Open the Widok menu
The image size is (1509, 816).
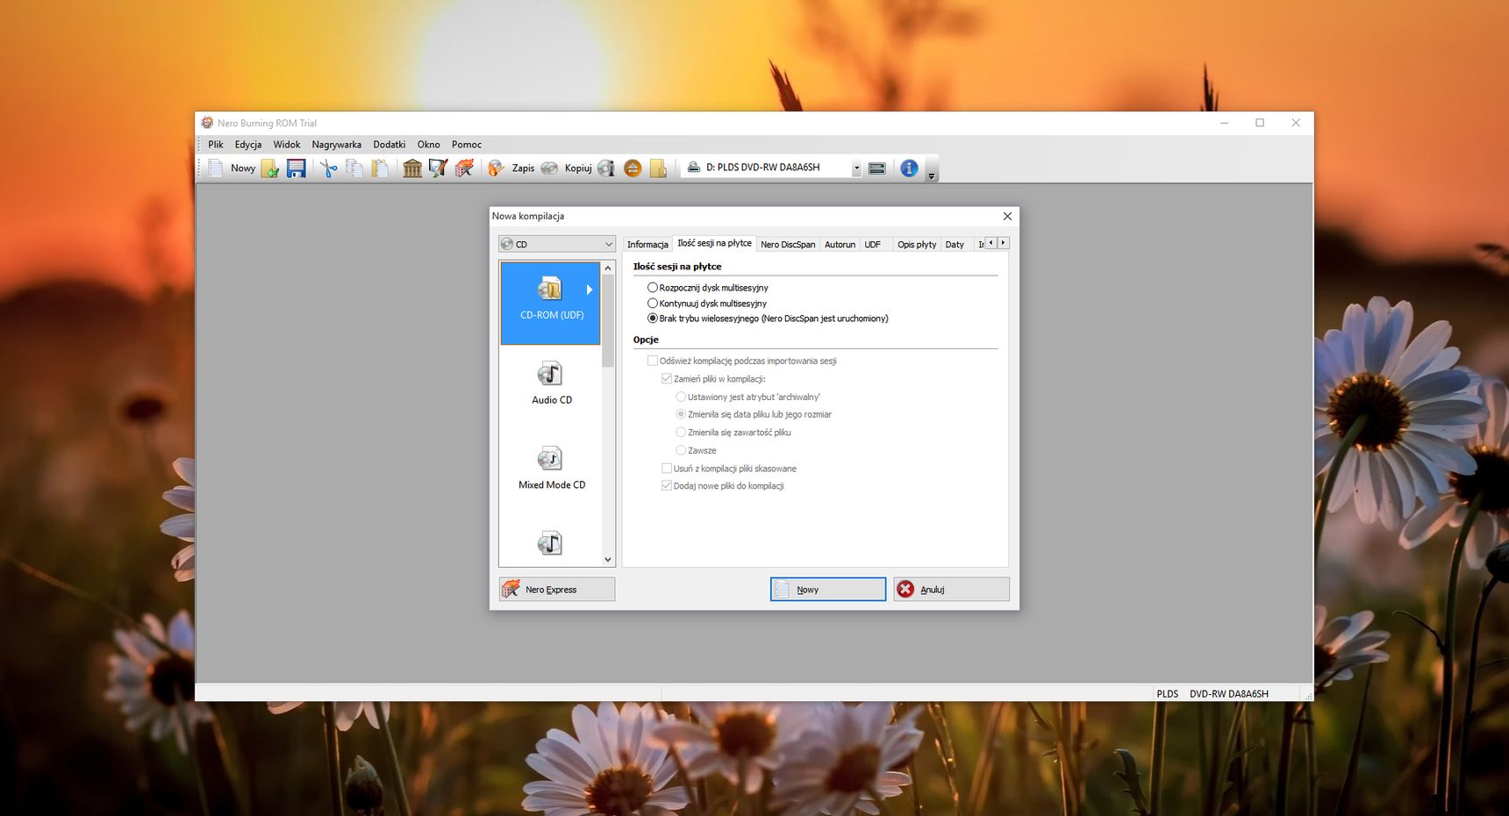[x=287, y=145]
